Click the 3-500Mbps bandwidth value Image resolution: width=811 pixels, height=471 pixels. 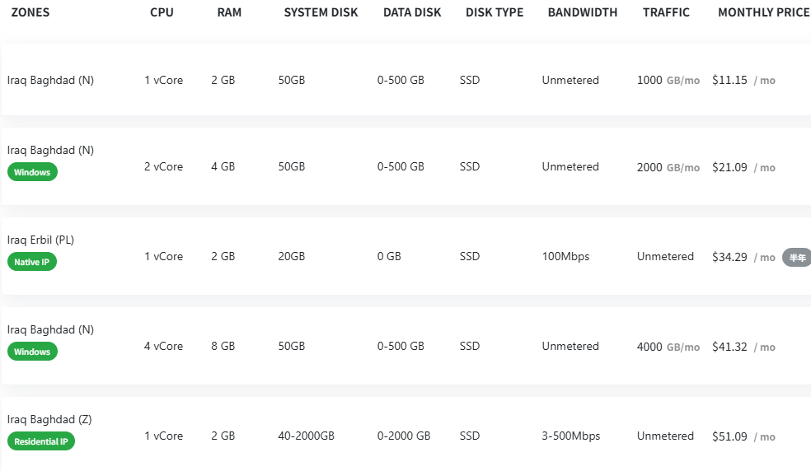point(570,436)
